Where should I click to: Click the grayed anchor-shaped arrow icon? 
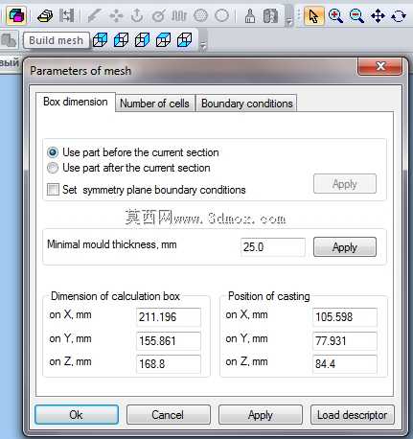[x=137, y=15]
